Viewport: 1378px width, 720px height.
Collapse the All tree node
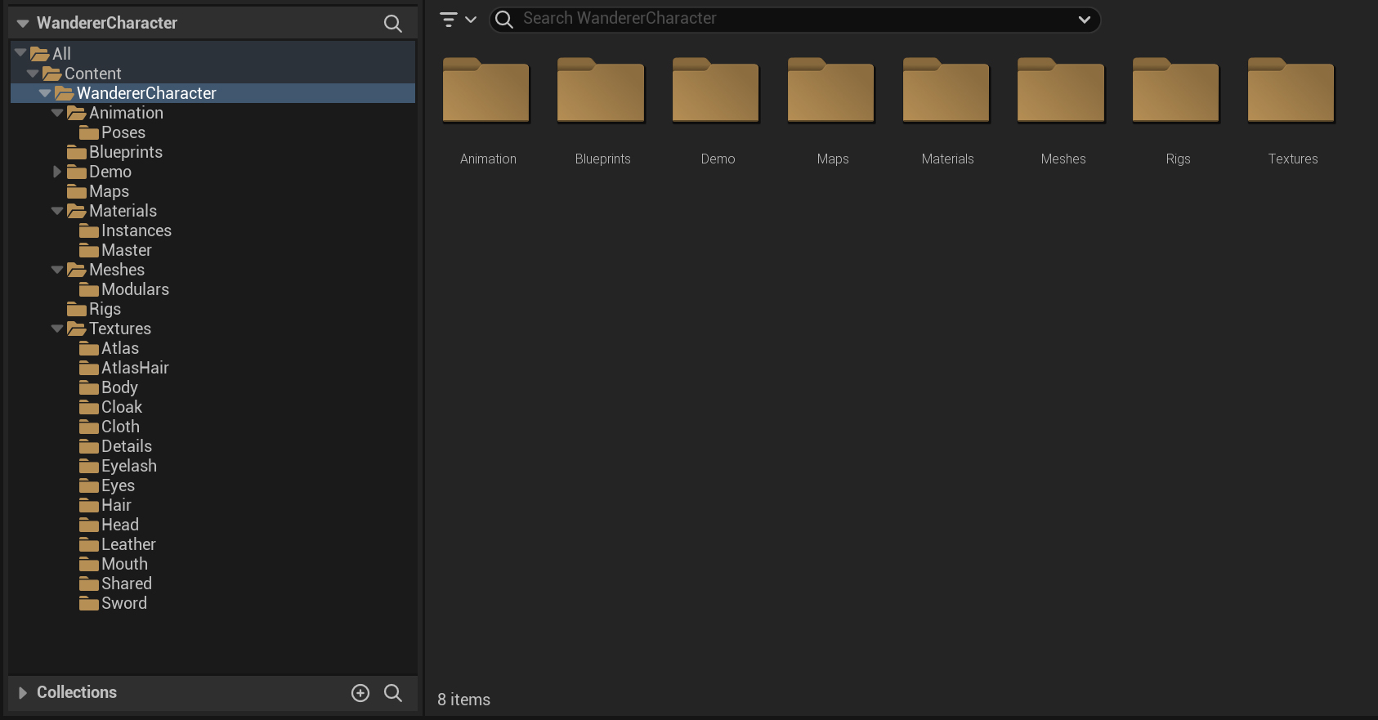[20, 53]
